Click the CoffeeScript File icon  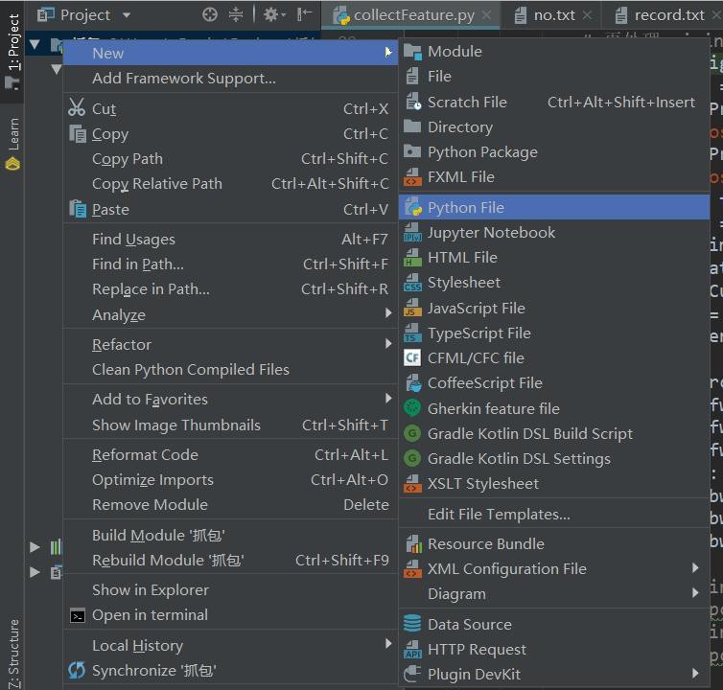pos(413,383)
